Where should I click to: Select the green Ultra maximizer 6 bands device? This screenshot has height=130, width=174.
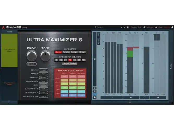[9, 50]
